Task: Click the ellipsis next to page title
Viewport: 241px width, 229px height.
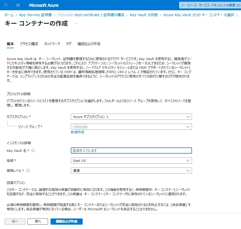Action: 76,23
